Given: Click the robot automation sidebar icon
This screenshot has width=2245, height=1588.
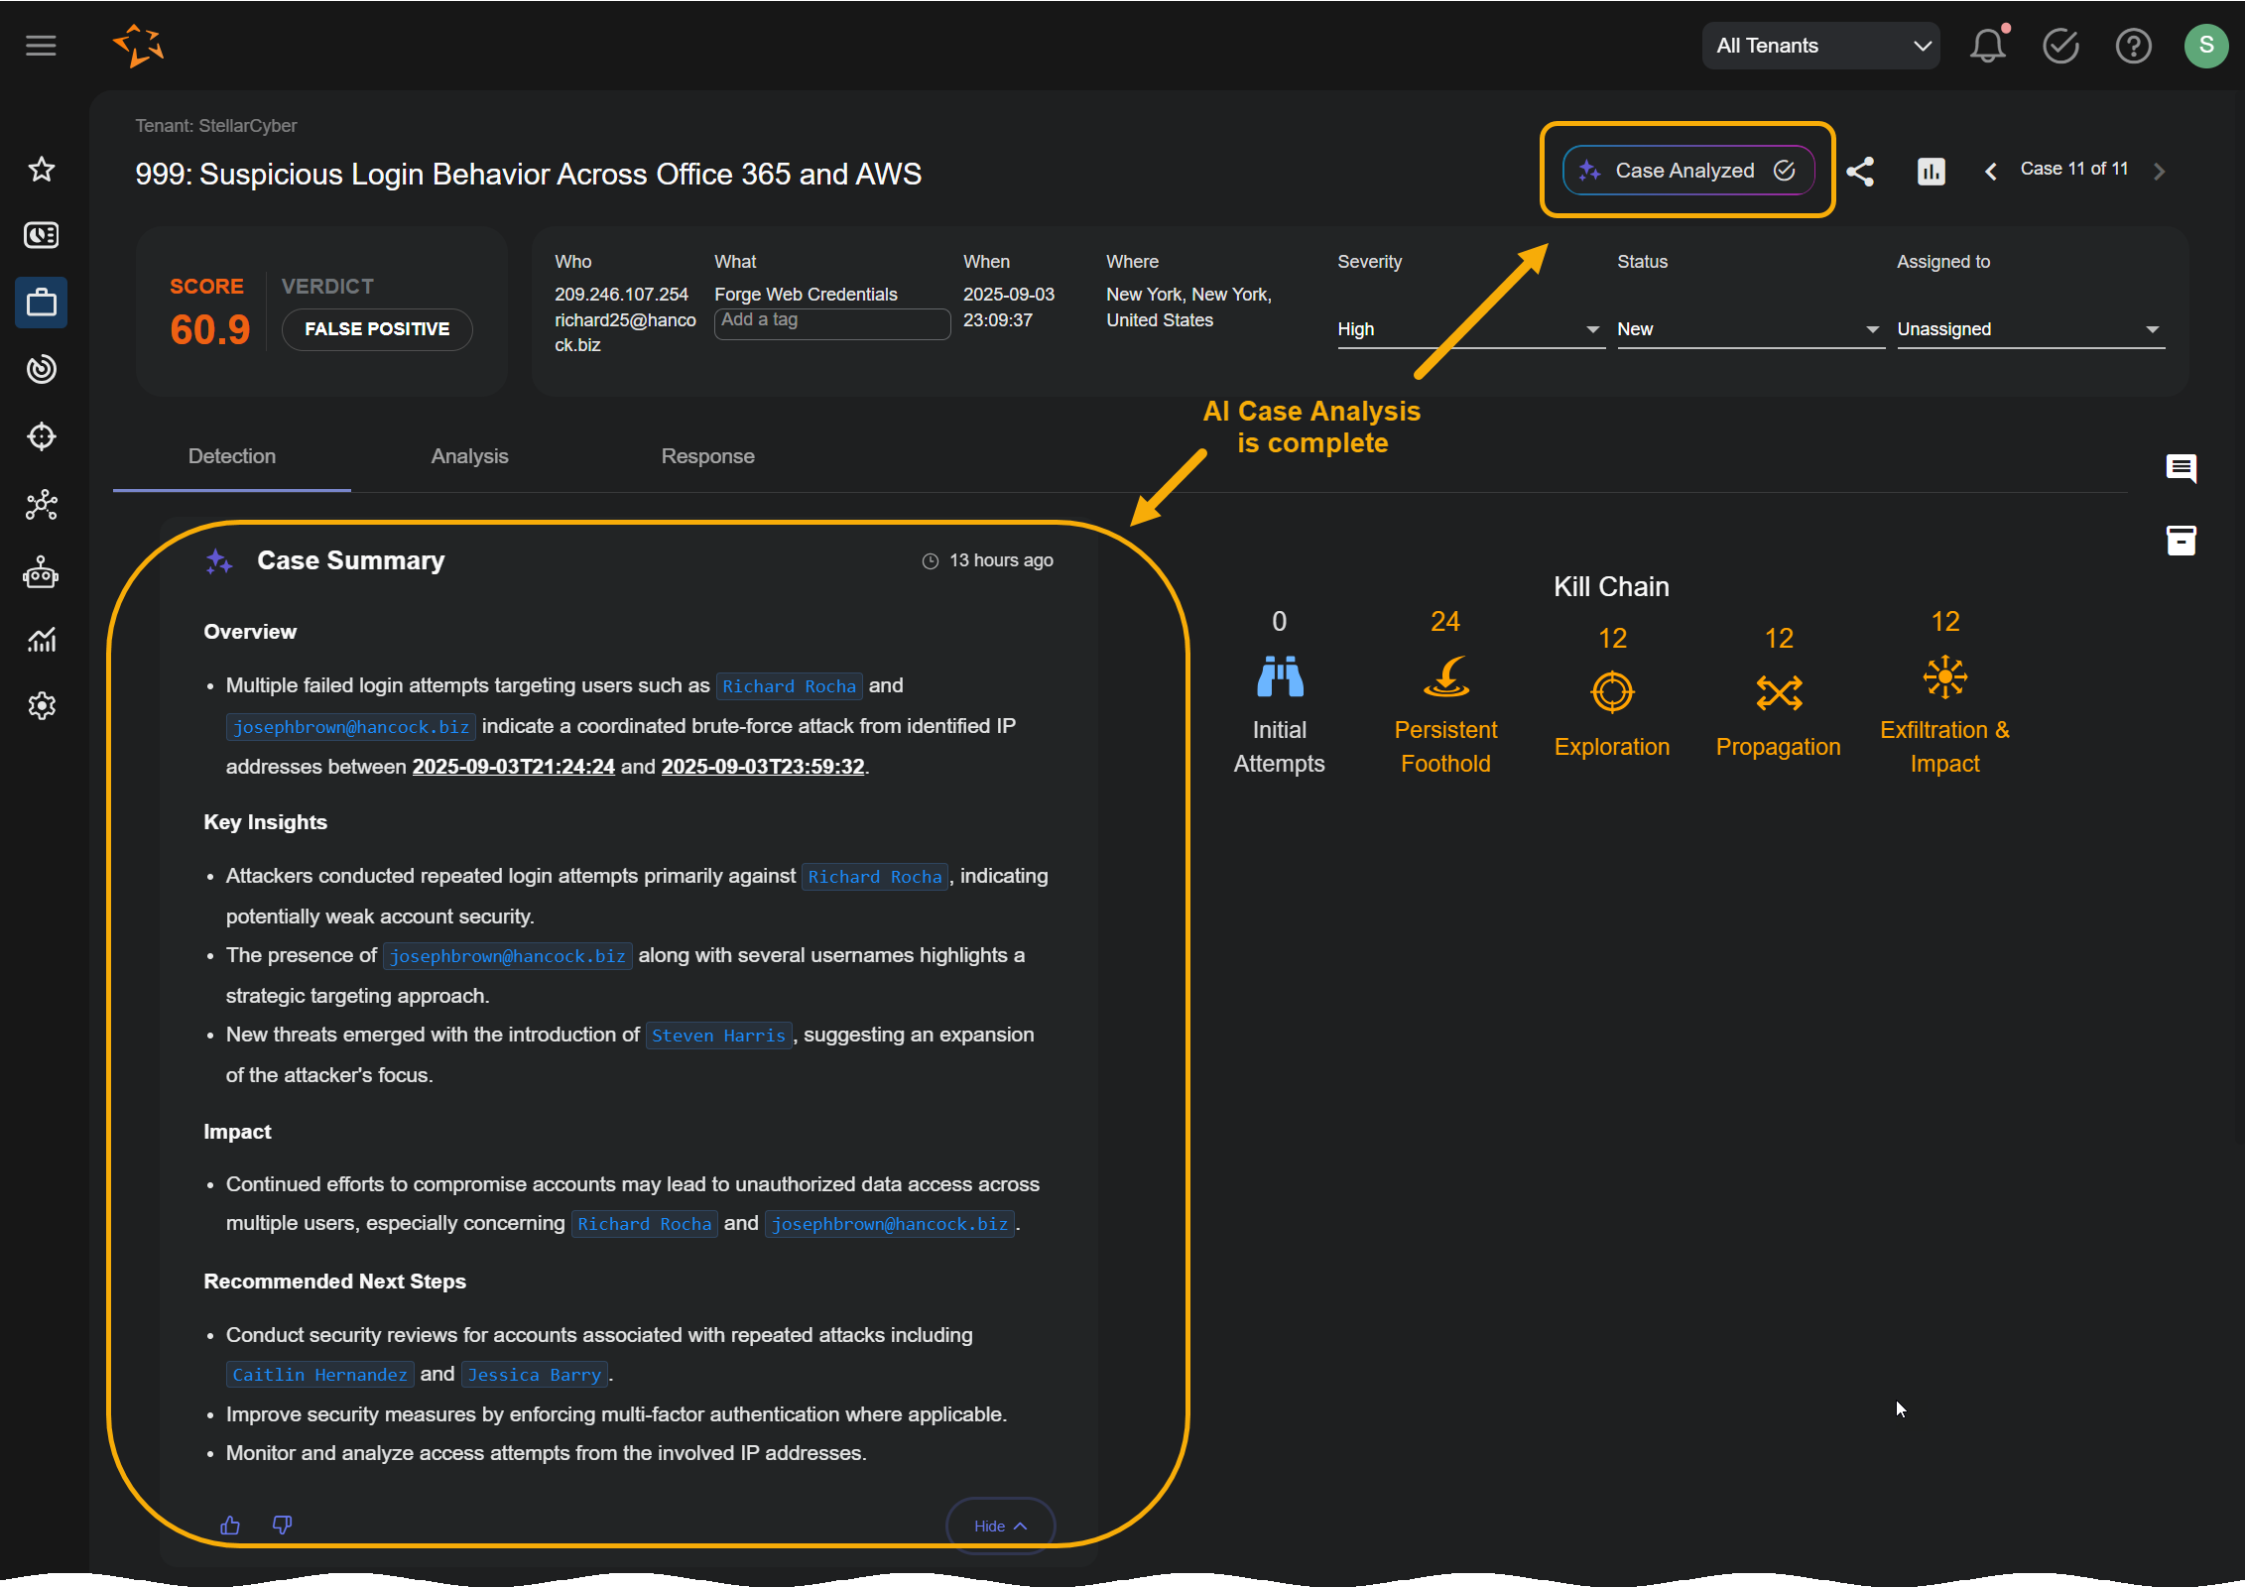Looking at the screenshot, I should coord(42,573).
